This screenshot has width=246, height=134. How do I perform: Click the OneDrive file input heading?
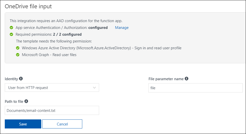[x=28, y=6]
